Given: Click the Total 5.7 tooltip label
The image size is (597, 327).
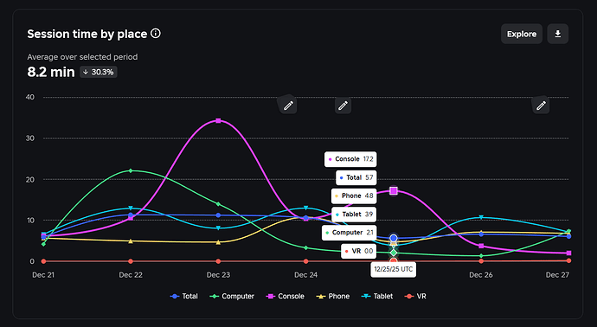Looking at the screenshot, I should pos(356,177).
